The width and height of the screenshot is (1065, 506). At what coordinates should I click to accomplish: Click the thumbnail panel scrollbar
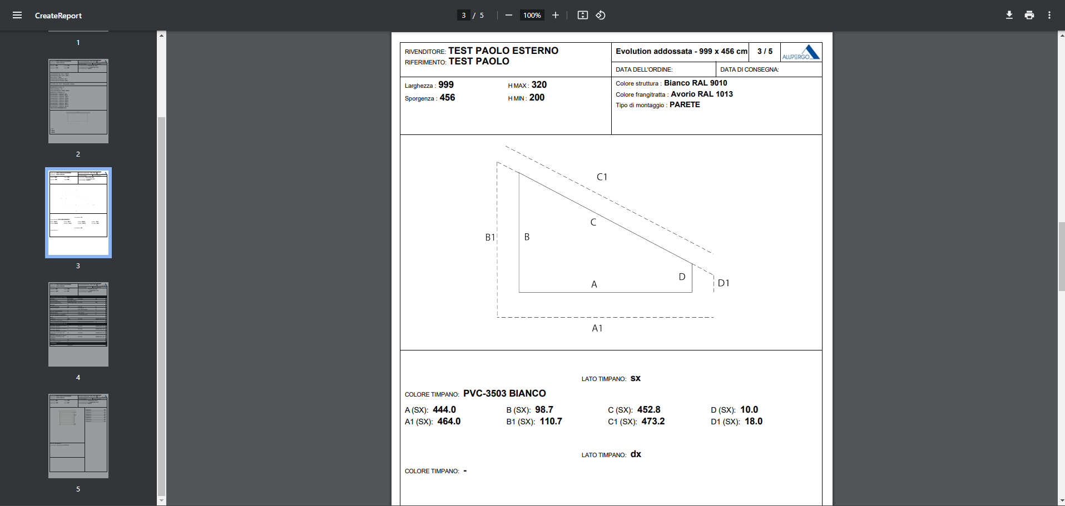click(x=161, y=305)
